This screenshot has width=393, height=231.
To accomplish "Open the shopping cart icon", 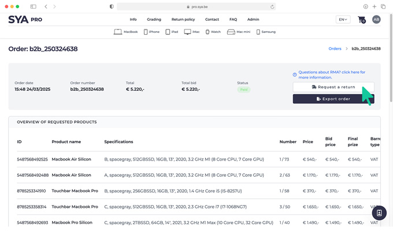I will click(361, 20).
